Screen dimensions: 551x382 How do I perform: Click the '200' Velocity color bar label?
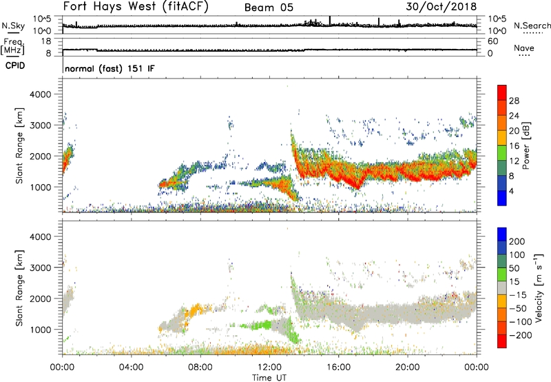pos(517,241)
